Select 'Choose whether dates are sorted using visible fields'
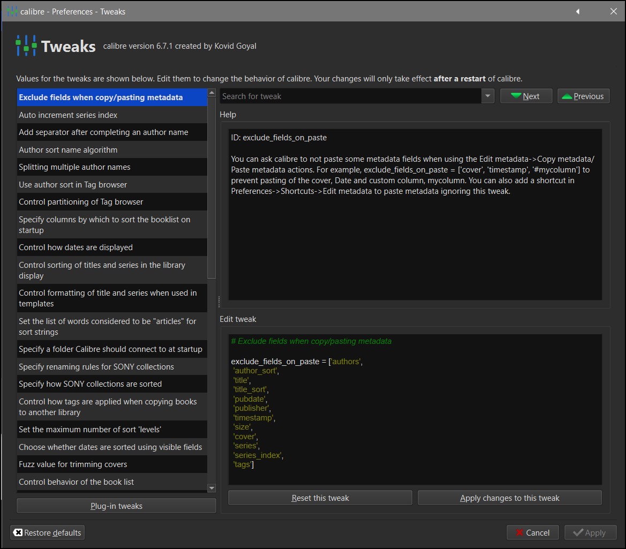The height and width of the screenshot is (549, 626). [x=112, y=447]
